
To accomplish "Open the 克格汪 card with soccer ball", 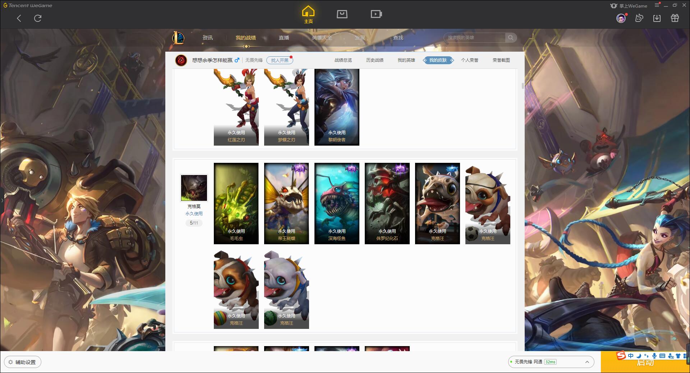I will 488,203.
